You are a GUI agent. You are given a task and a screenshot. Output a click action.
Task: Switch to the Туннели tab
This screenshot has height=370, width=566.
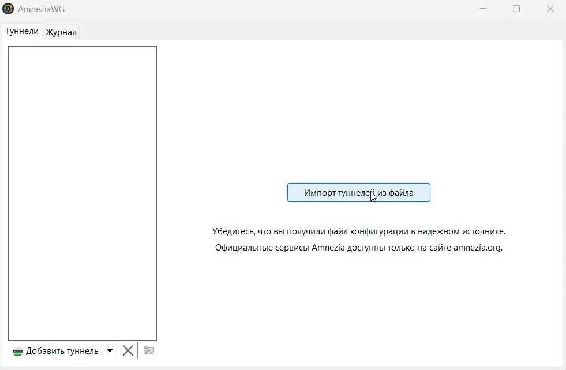[22, 31]
